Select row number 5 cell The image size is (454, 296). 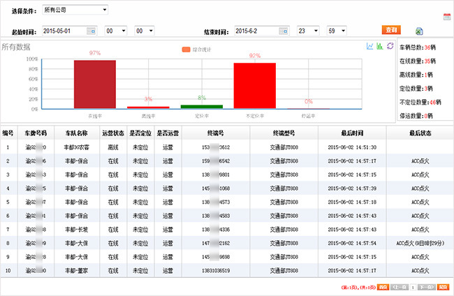click(8, 202)
